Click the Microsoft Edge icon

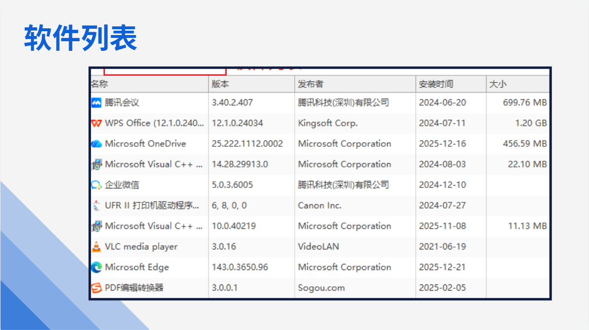coord(97,268)
